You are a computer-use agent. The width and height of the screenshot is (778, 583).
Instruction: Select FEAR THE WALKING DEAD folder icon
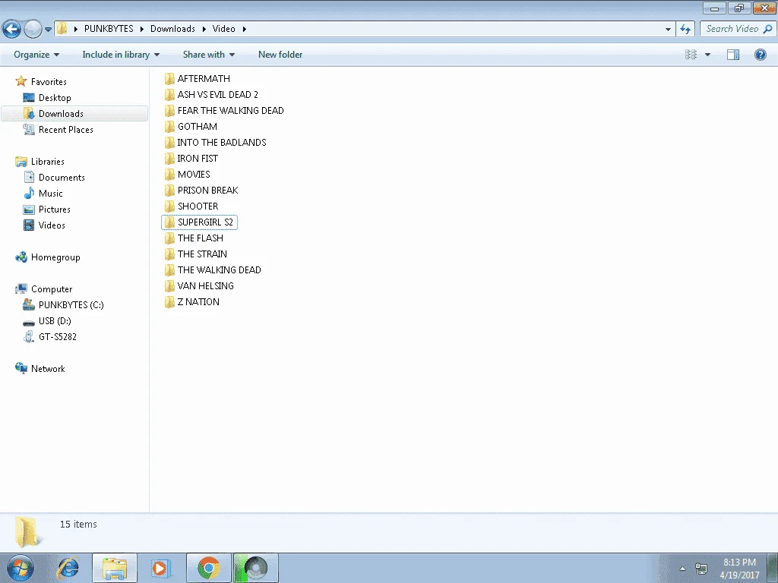coord(169,111)
